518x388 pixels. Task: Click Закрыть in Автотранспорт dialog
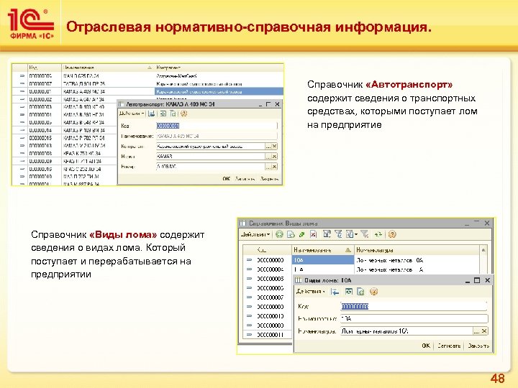(x=269, y=178)
